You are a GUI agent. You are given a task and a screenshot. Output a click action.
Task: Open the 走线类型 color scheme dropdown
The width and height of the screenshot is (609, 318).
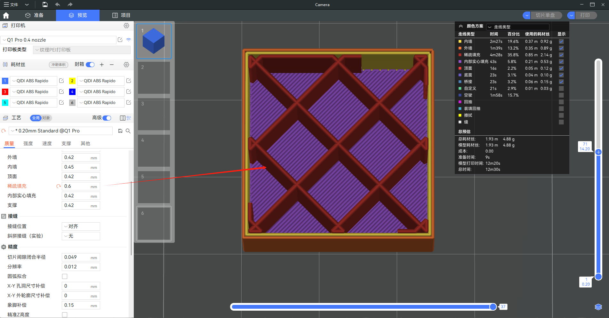pos(517,27)
